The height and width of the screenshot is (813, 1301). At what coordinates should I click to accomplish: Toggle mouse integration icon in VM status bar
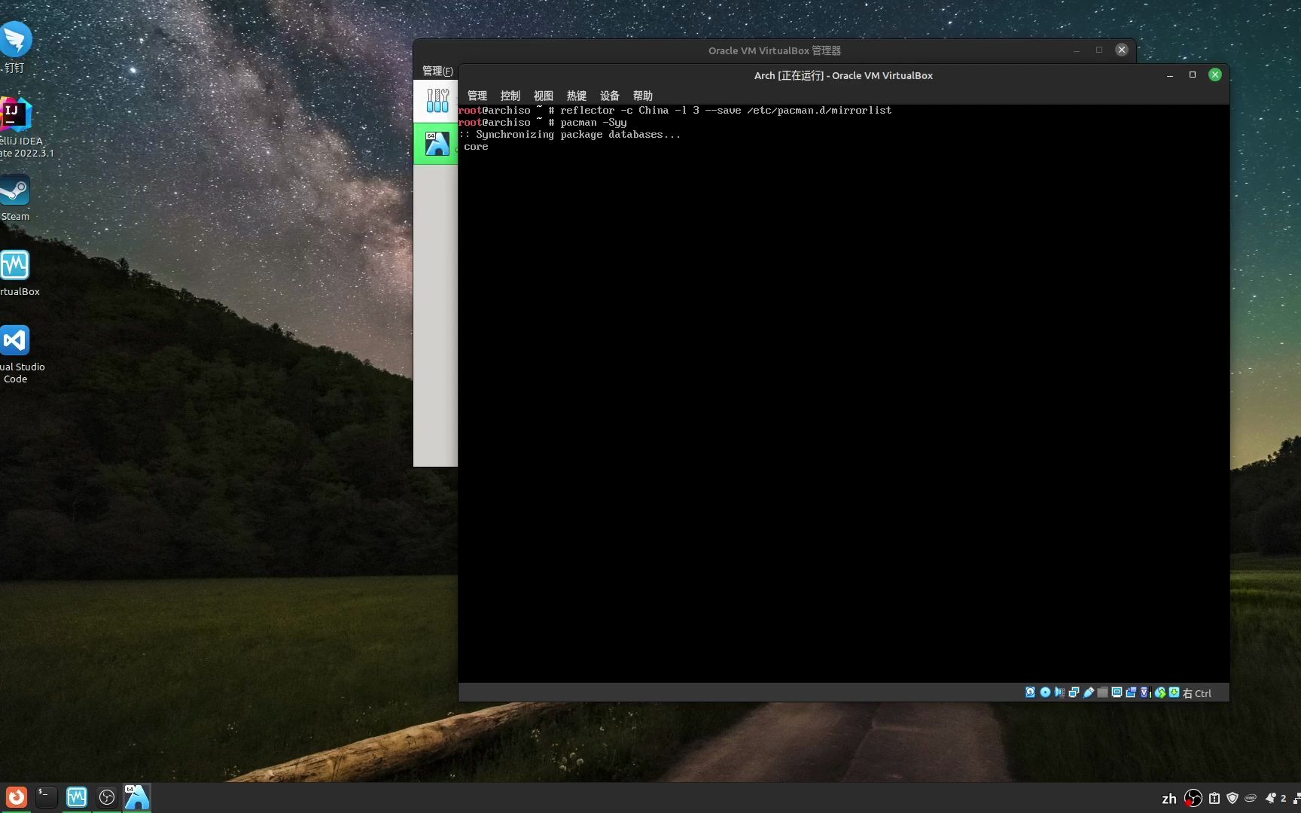point(1160,693)
